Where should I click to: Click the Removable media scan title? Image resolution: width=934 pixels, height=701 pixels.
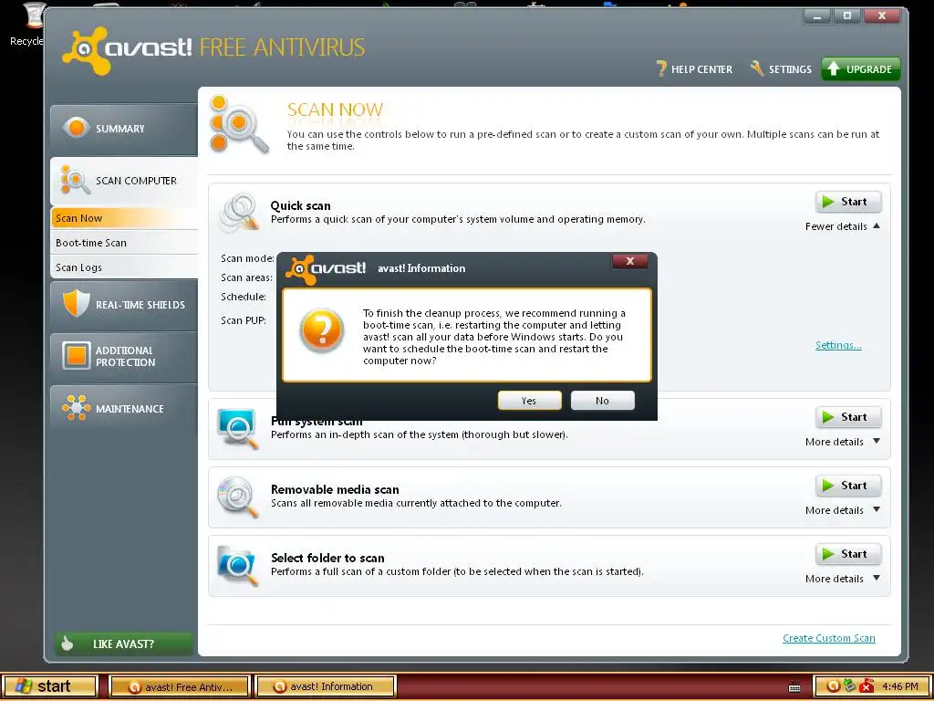tap(335, 489)
